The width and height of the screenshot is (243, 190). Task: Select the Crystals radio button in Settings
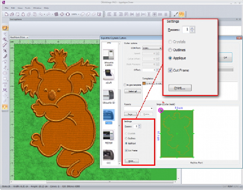tap(126, 134)
